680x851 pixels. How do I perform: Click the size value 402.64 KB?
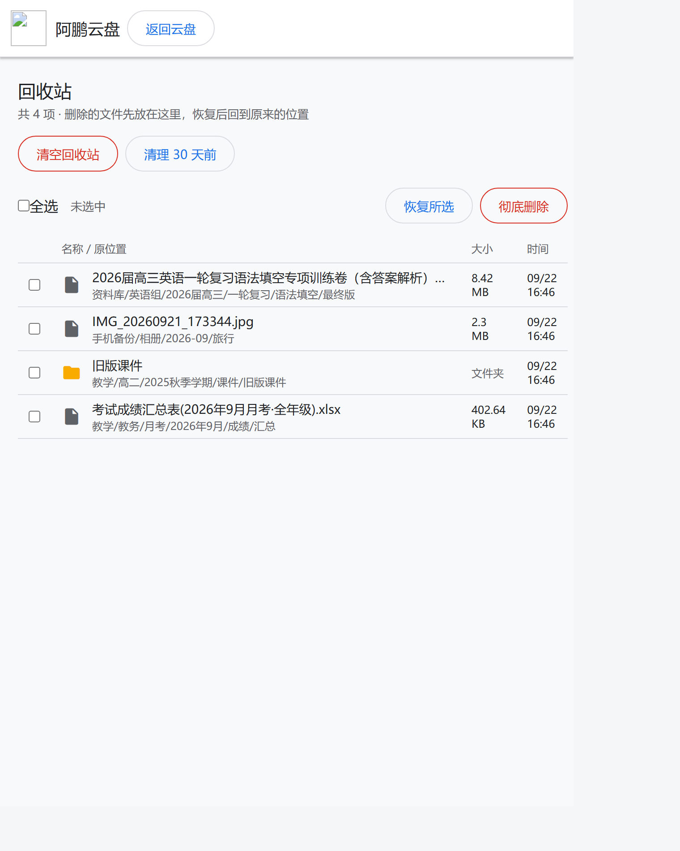(x=489, y=417)
